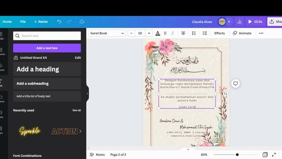Select the Sparkle neon text style
282x159 pixels.
(x=30, y=131)
